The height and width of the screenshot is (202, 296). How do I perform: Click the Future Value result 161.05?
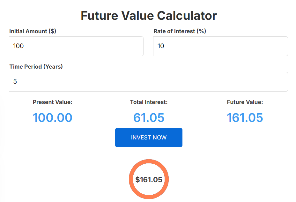pos(245,117)
